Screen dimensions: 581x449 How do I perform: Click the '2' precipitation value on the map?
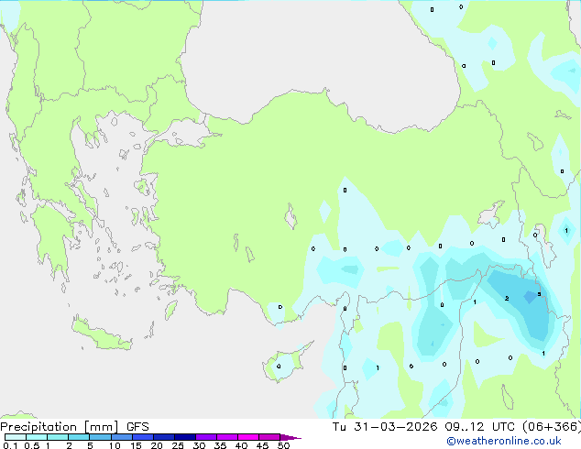(x=507, y=298)
